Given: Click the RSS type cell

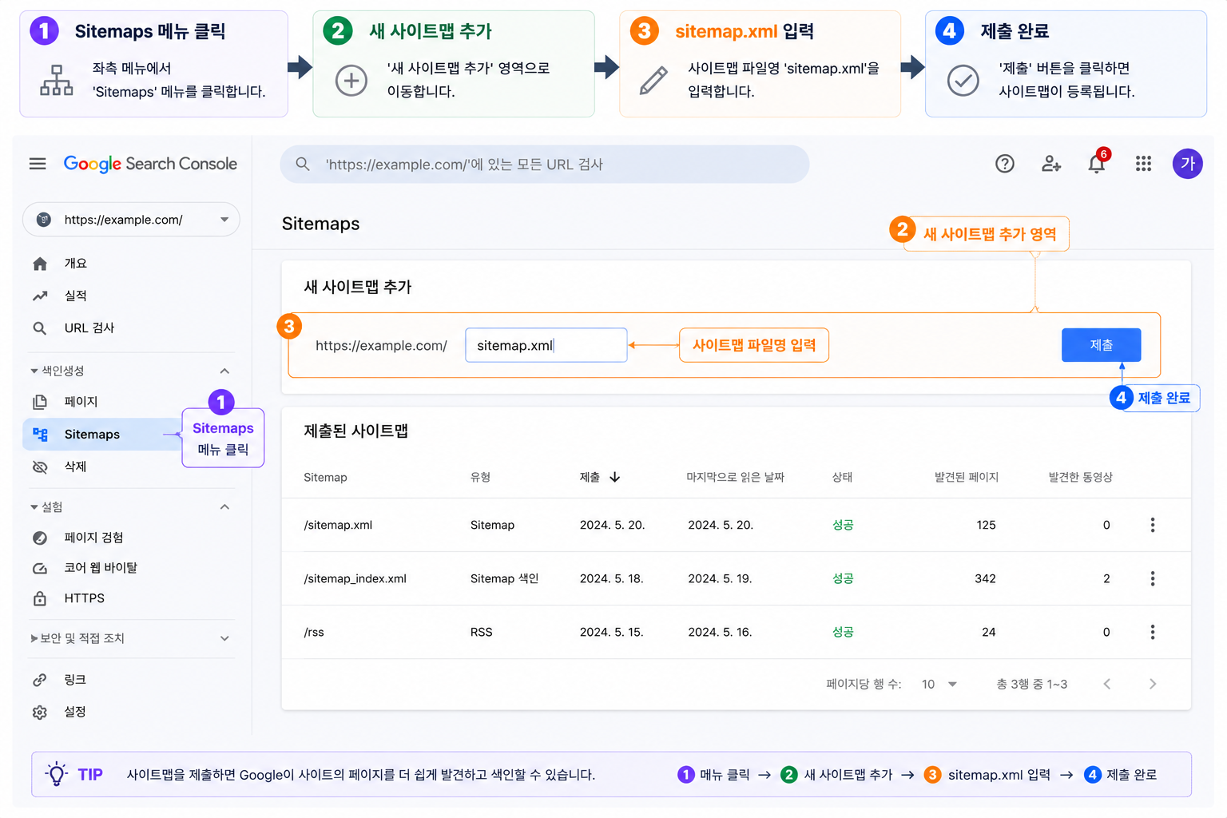Looking at the screenshot, I should (x=481, y=632).
